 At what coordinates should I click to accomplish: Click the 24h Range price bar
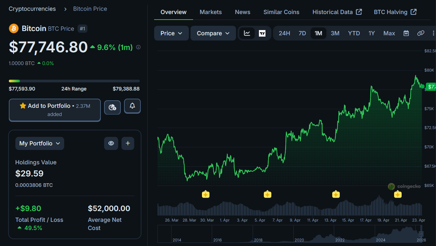click(x=74, y=81)
